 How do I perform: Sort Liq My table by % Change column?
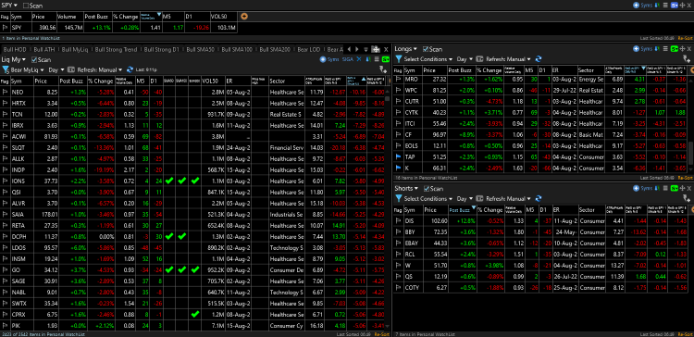coord(101,81)
